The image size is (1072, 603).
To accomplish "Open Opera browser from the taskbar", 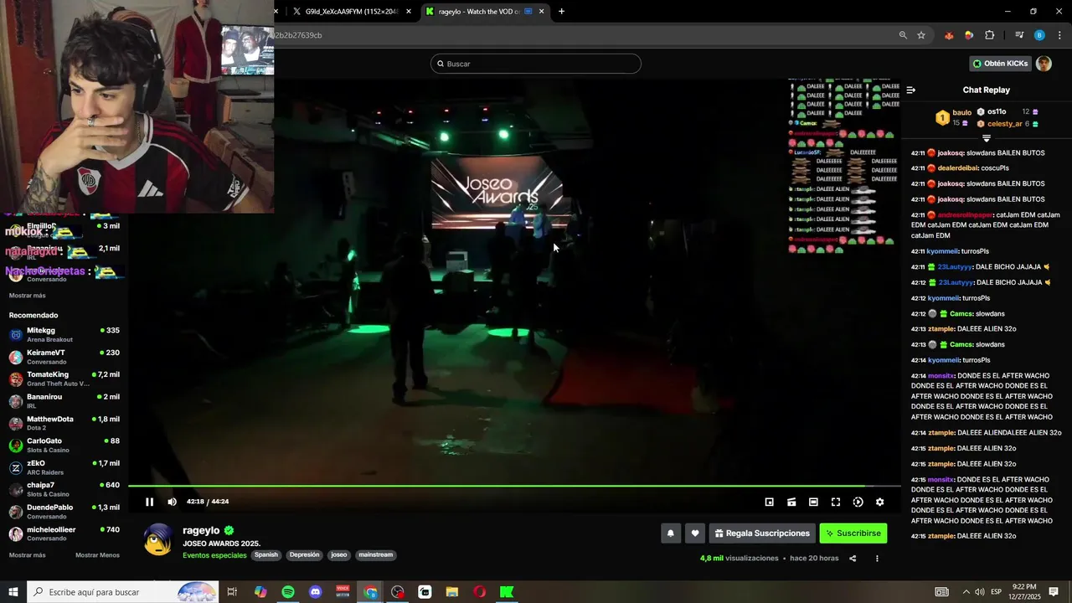I will 479,592.
